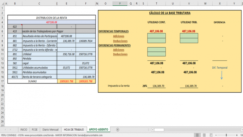Select the APOYO-ASIENTO sheet tab
This screenshot has height=137, width=243.
pos(99,129)
